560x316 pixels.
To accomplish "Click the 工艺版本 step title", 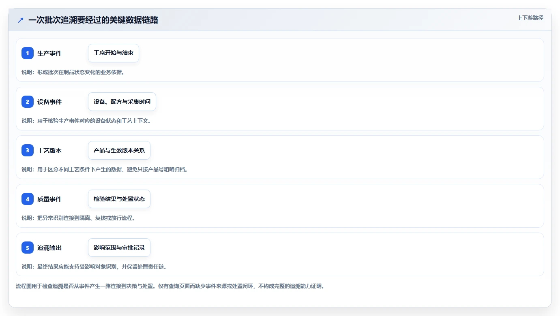I will (x=49, y=150).
